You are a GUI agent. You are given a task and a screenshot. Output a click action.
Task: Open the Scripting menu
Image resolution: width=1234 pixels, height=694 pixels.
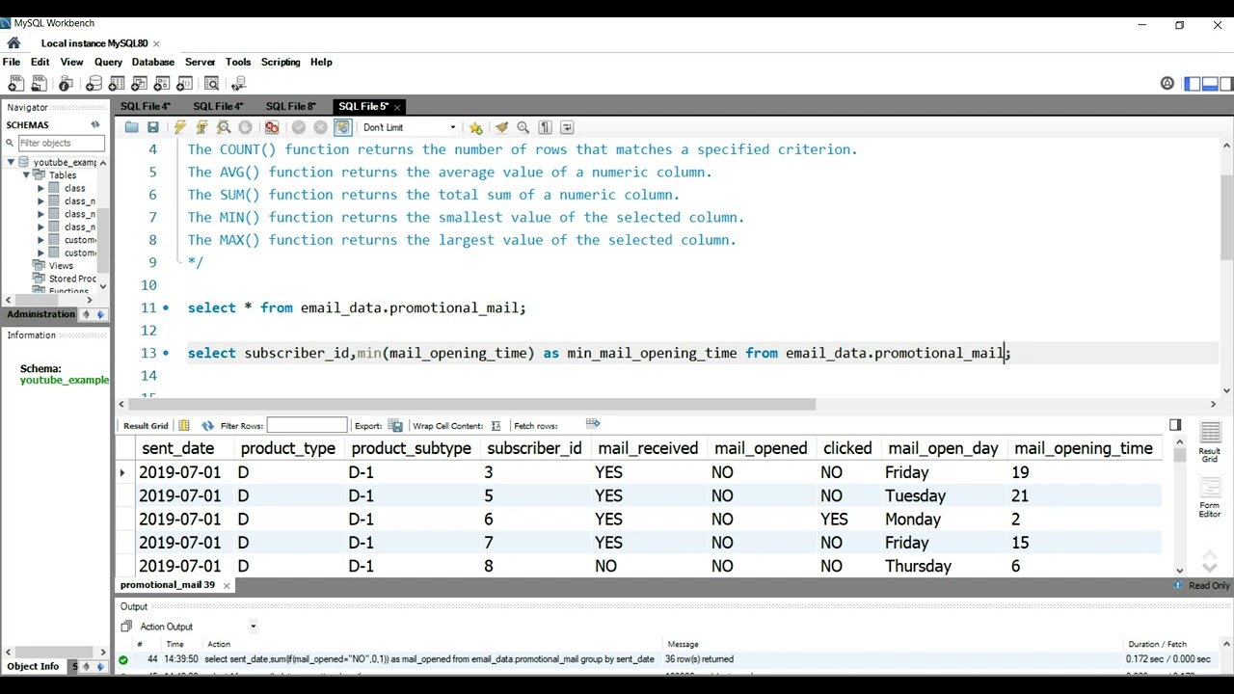281,62
